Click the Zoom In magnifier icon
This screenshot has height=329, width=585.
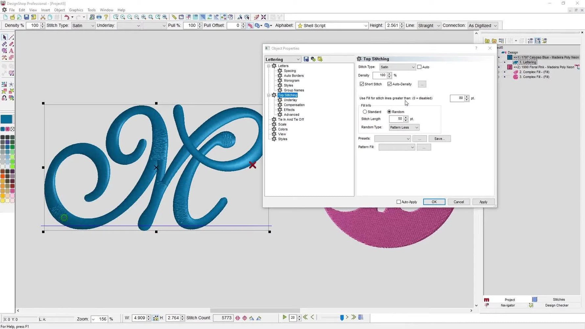pyautogui.click(x=123, y=17)
